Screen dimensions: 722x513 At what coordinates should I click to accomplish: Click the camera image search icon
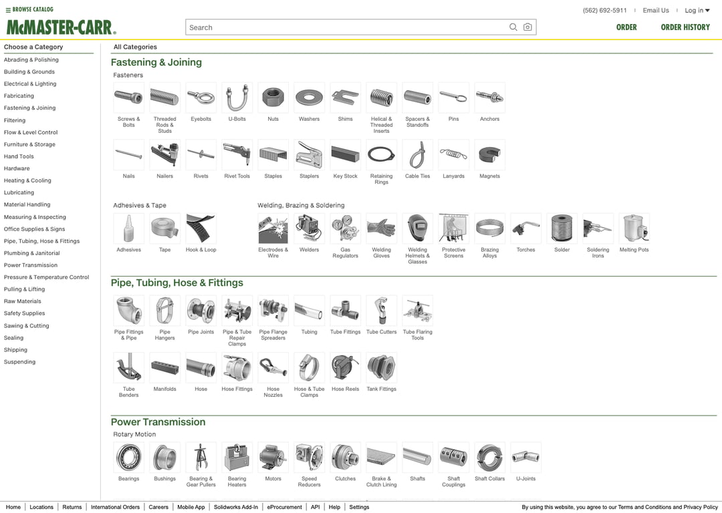pyautogui.click(x=527, y=27)
